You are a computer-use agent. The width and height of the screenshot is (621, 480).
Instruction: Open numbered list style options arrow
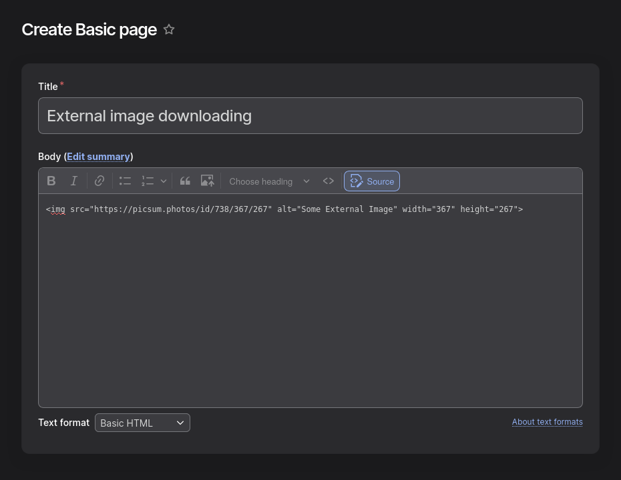(164, 181)
